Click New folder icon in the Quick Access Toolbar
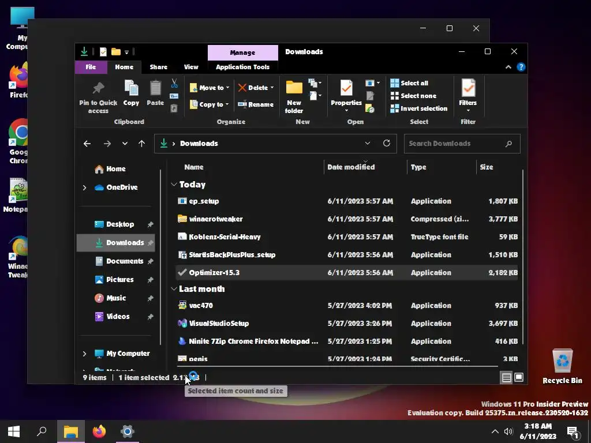 click(115, 51)
